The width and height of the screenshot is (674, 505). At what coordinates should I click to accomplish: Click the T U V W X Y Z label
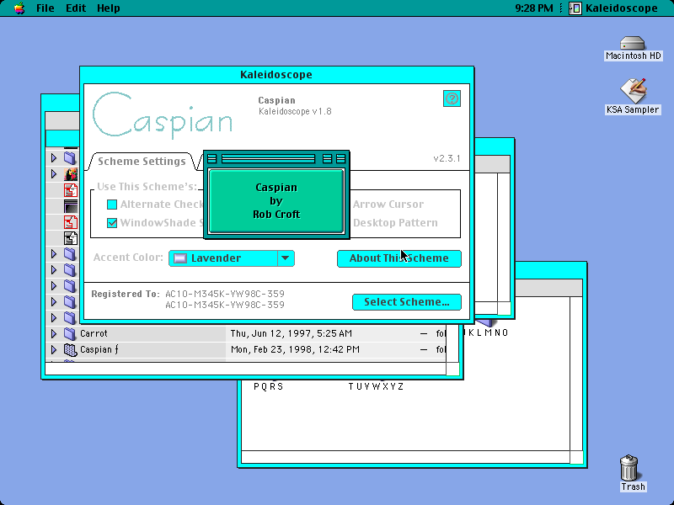376,386
